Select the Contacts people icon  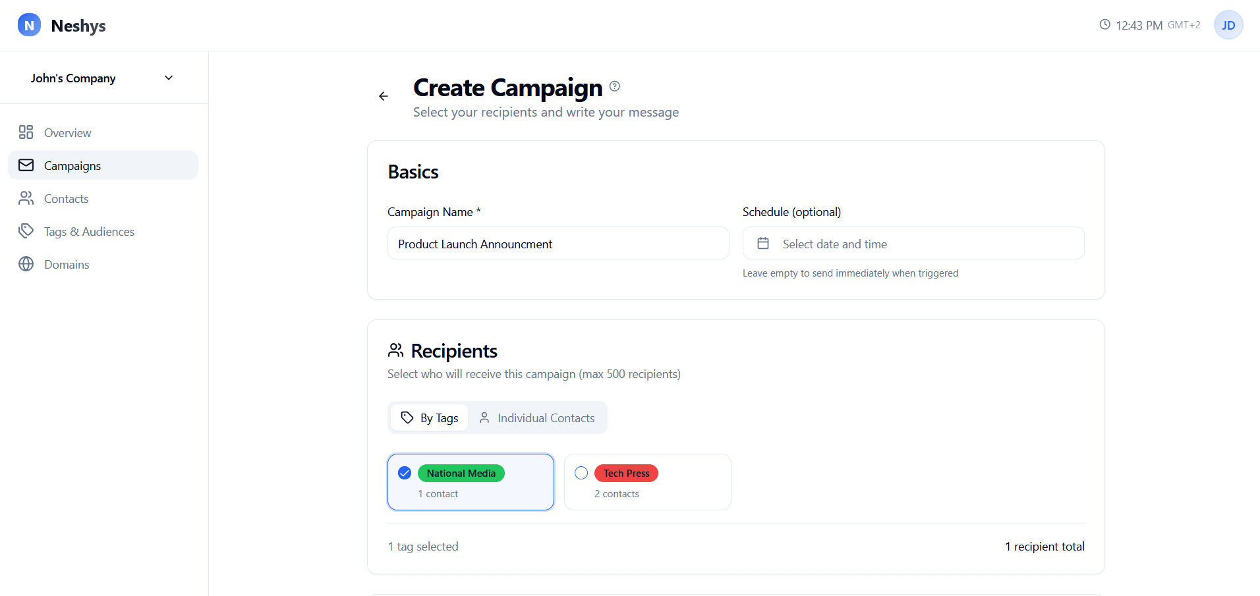26,198
